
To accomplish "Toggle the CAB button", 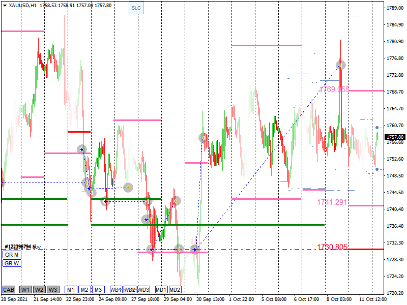I will (x=9, y=289).
